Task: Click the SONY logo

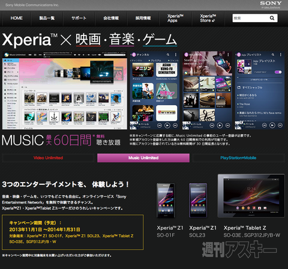Action: [x=271, y=3]
